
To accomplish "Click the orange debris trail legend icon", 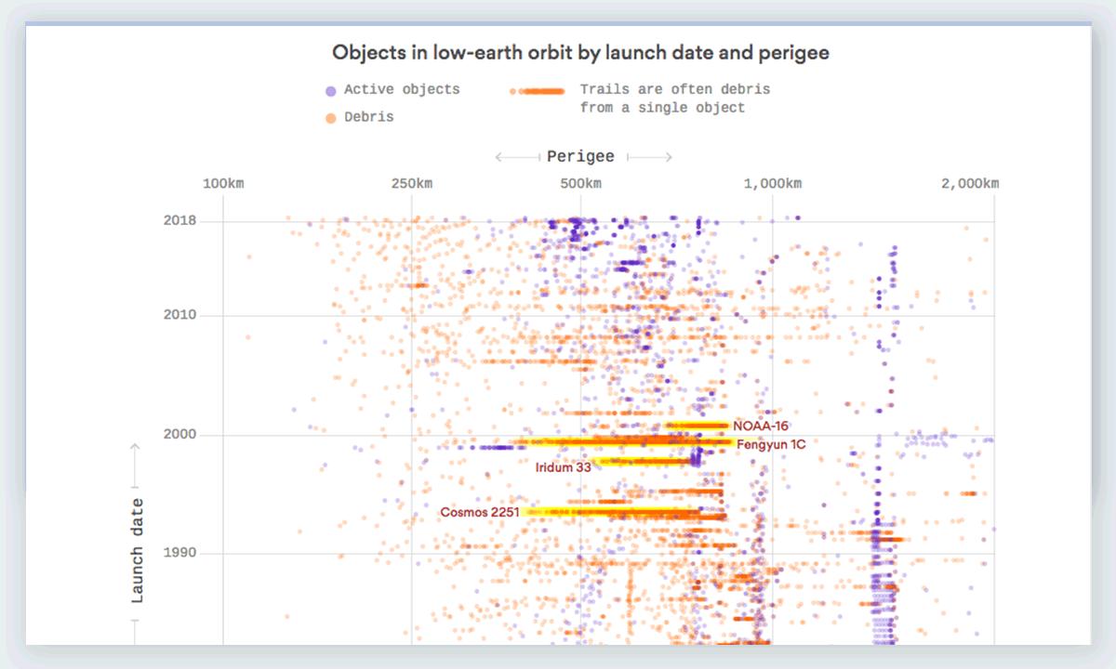I will tap(537, 91).
